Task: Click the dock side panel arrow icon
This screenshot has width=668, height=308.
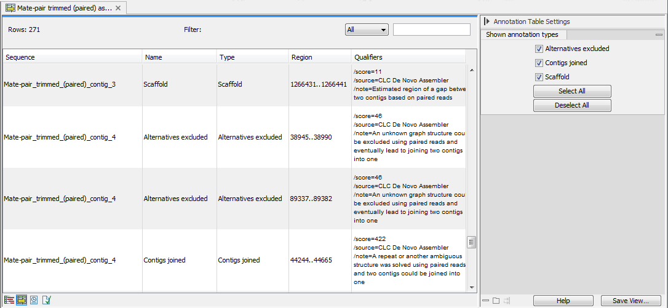Action: tap(507, 301)
